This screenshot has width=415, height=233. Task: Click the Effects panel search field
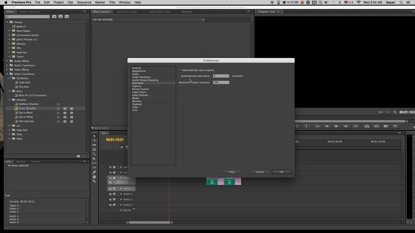pos(27,16)
